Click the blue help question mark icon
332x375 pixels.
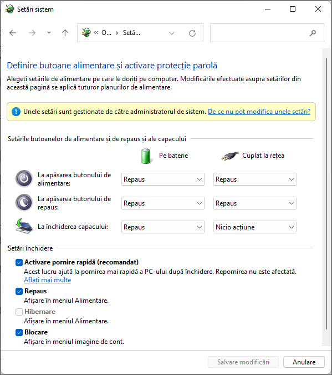tap(16, 112)
